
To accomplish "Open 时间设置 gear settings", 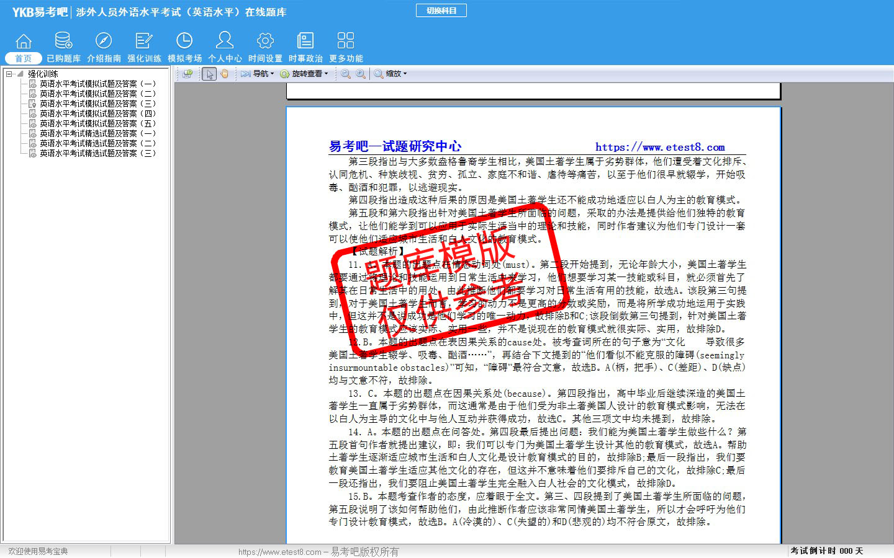I will tap(265, 47).
